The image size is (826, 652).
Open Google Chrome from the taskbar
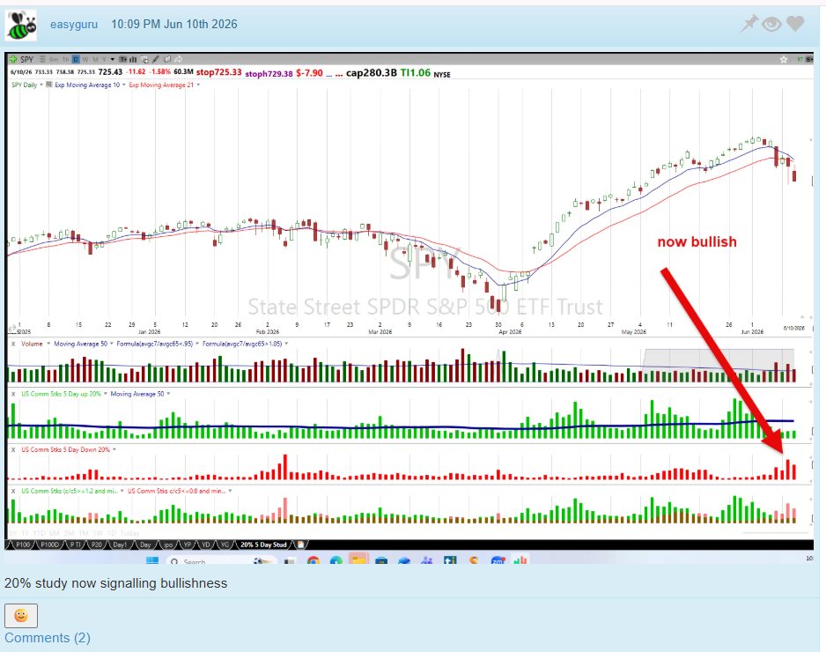(313, 561)
